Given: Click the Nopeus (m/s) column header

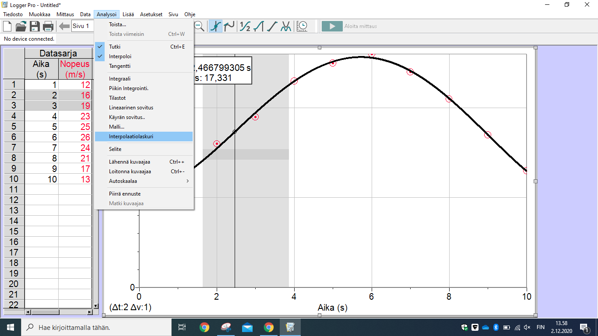Looking at the screenshot, I should pyautogui.click(x=75, y=69).
